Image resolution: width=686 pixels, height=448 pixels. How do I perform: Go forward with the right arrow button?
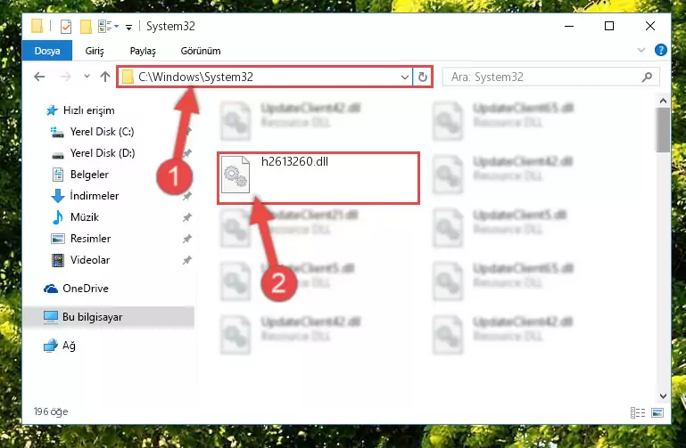tap(65, 77)
